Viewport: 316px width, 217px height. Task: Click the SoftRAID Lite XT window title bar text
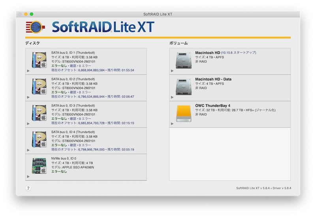click(158, 14)
